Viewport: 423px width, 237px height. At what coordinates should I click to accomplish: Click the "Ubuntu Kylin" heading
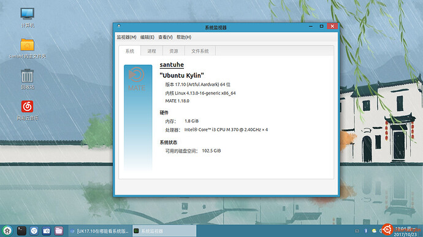pyautogui.click(x=182, y=75)
